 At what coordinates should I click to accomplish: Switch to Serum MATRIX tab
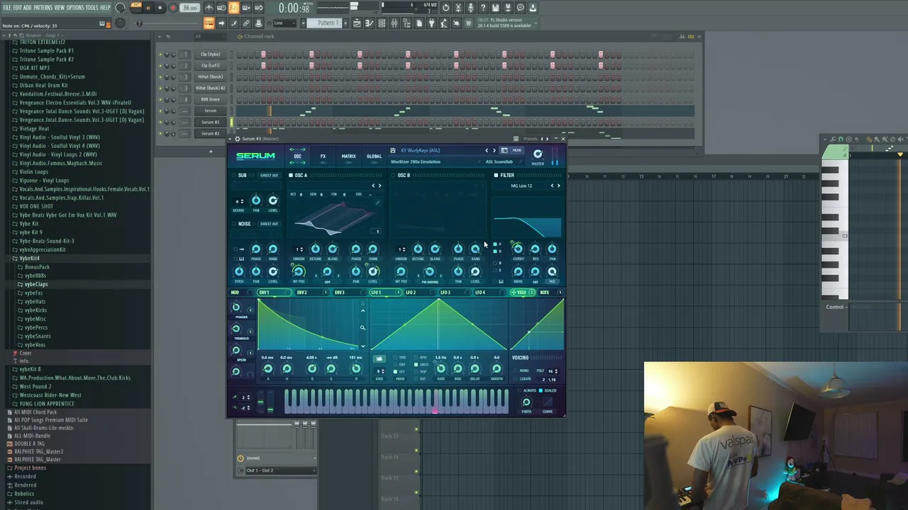pyautogui.click(x=348, y=157)
